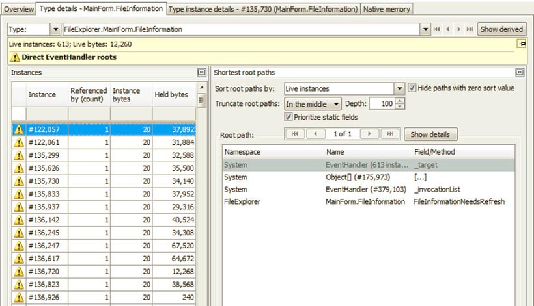Select instance #135,833
The height and width of the screenshot is (306, 534).
[104, 194]
